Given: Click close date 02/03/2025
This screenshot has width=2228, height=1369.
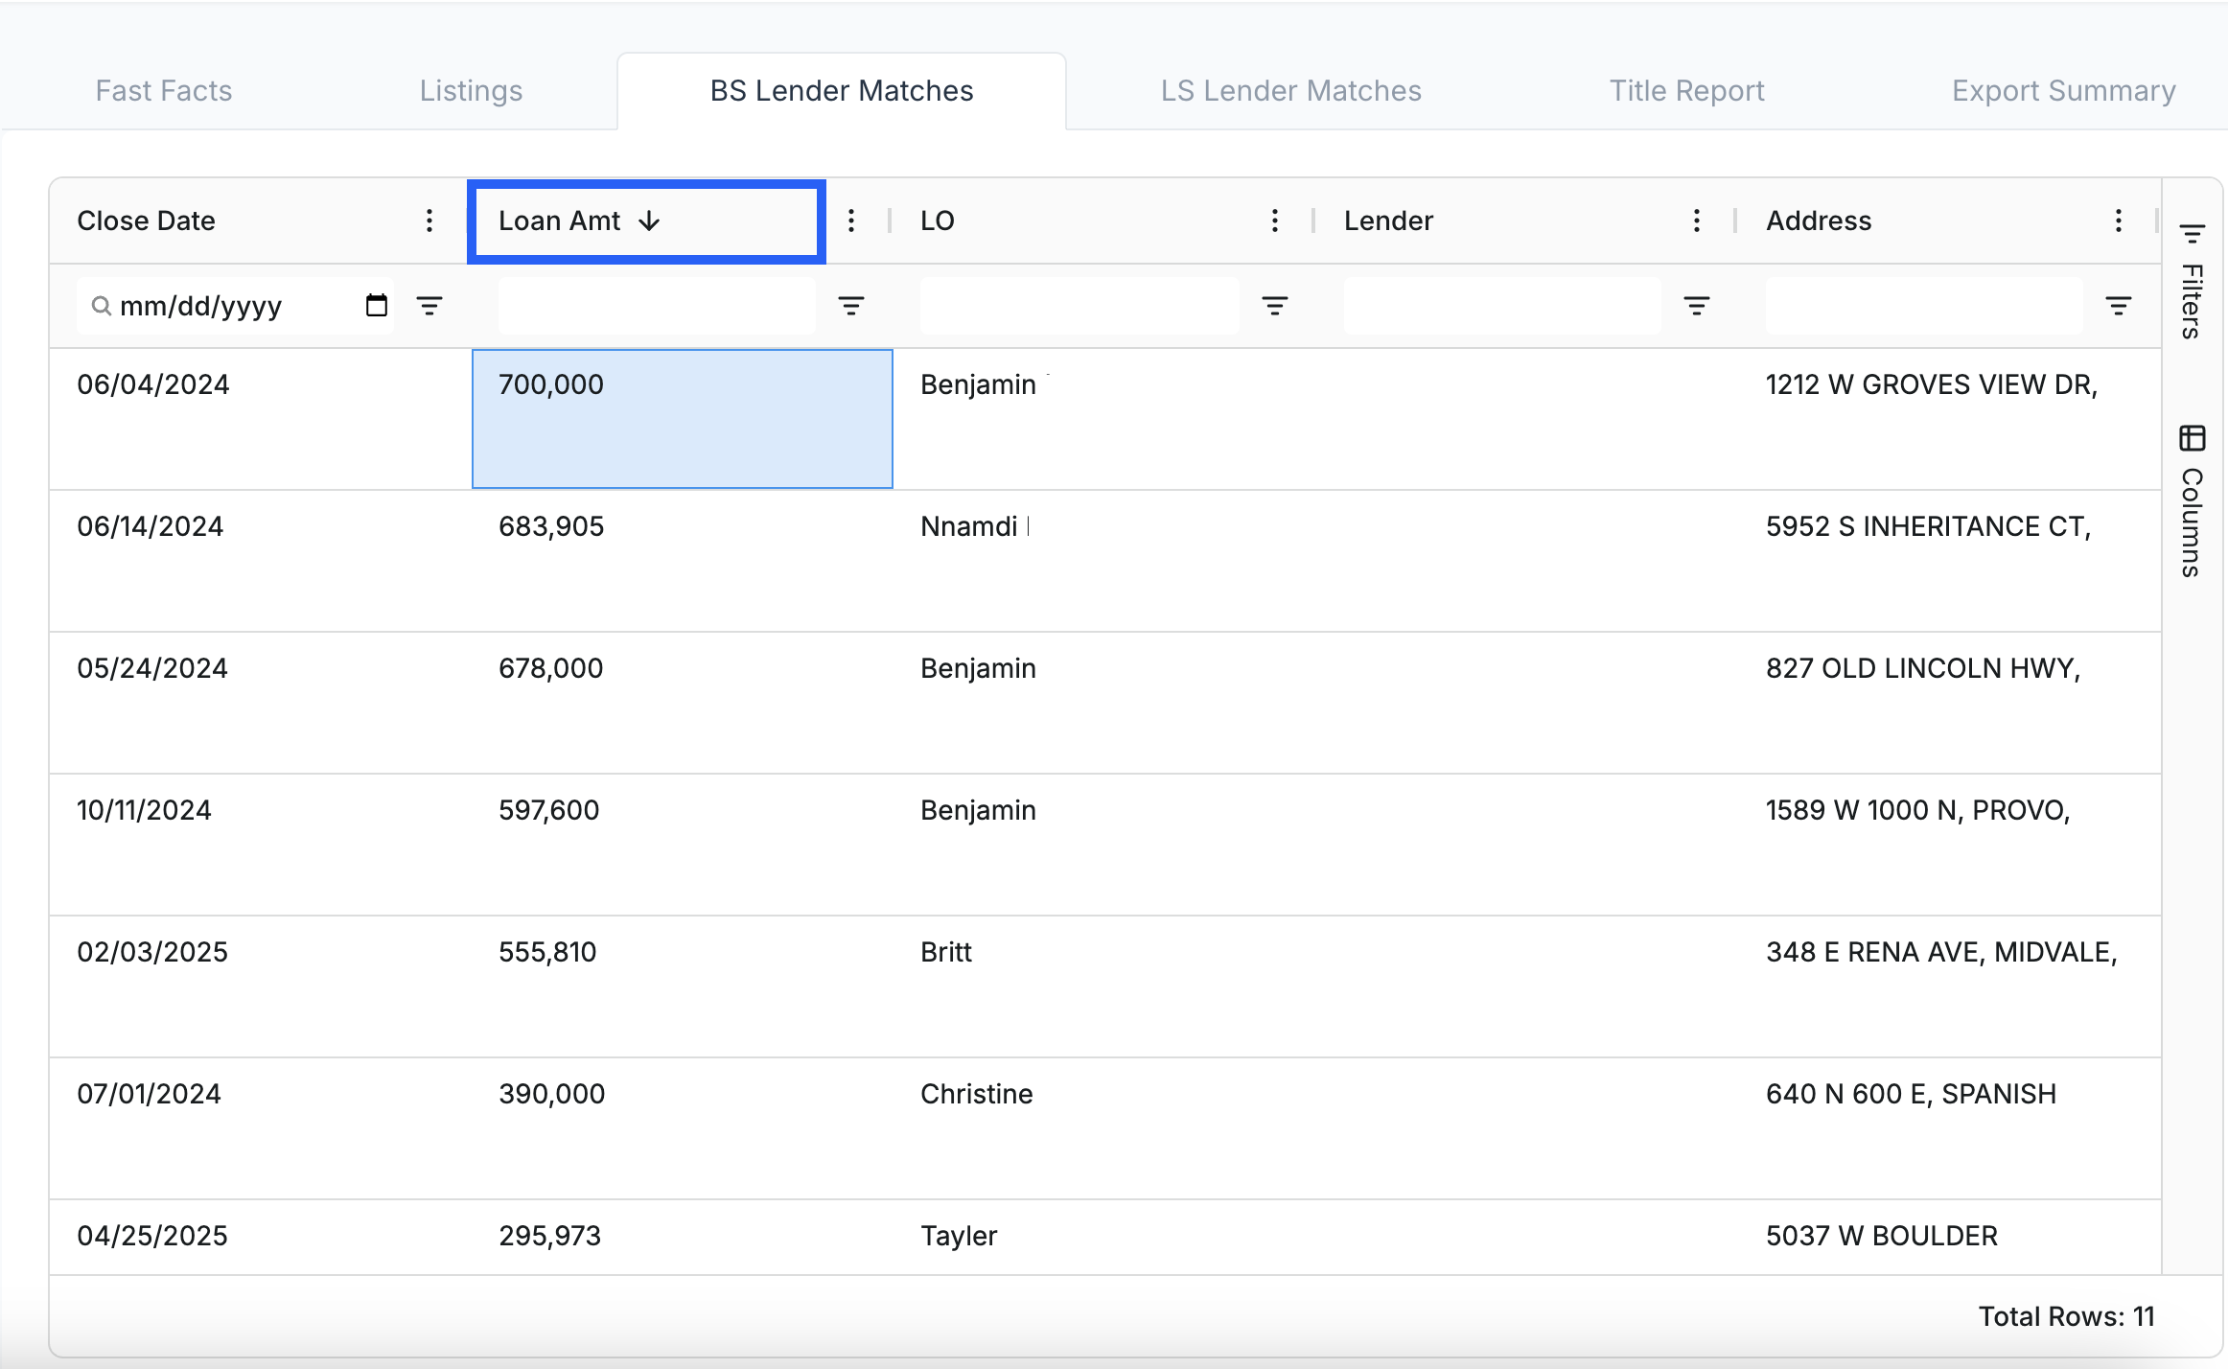Looking at the screenshot, I should click(152, 952).
